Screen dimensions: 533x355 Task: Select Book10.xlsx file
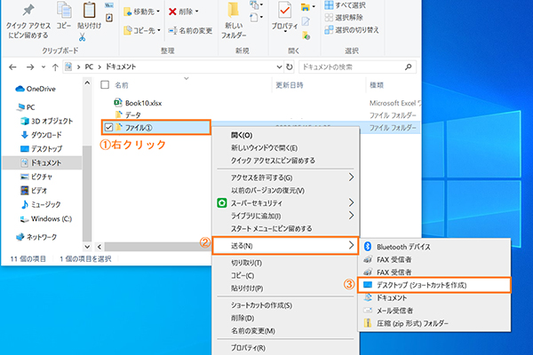tap(138, 103)
